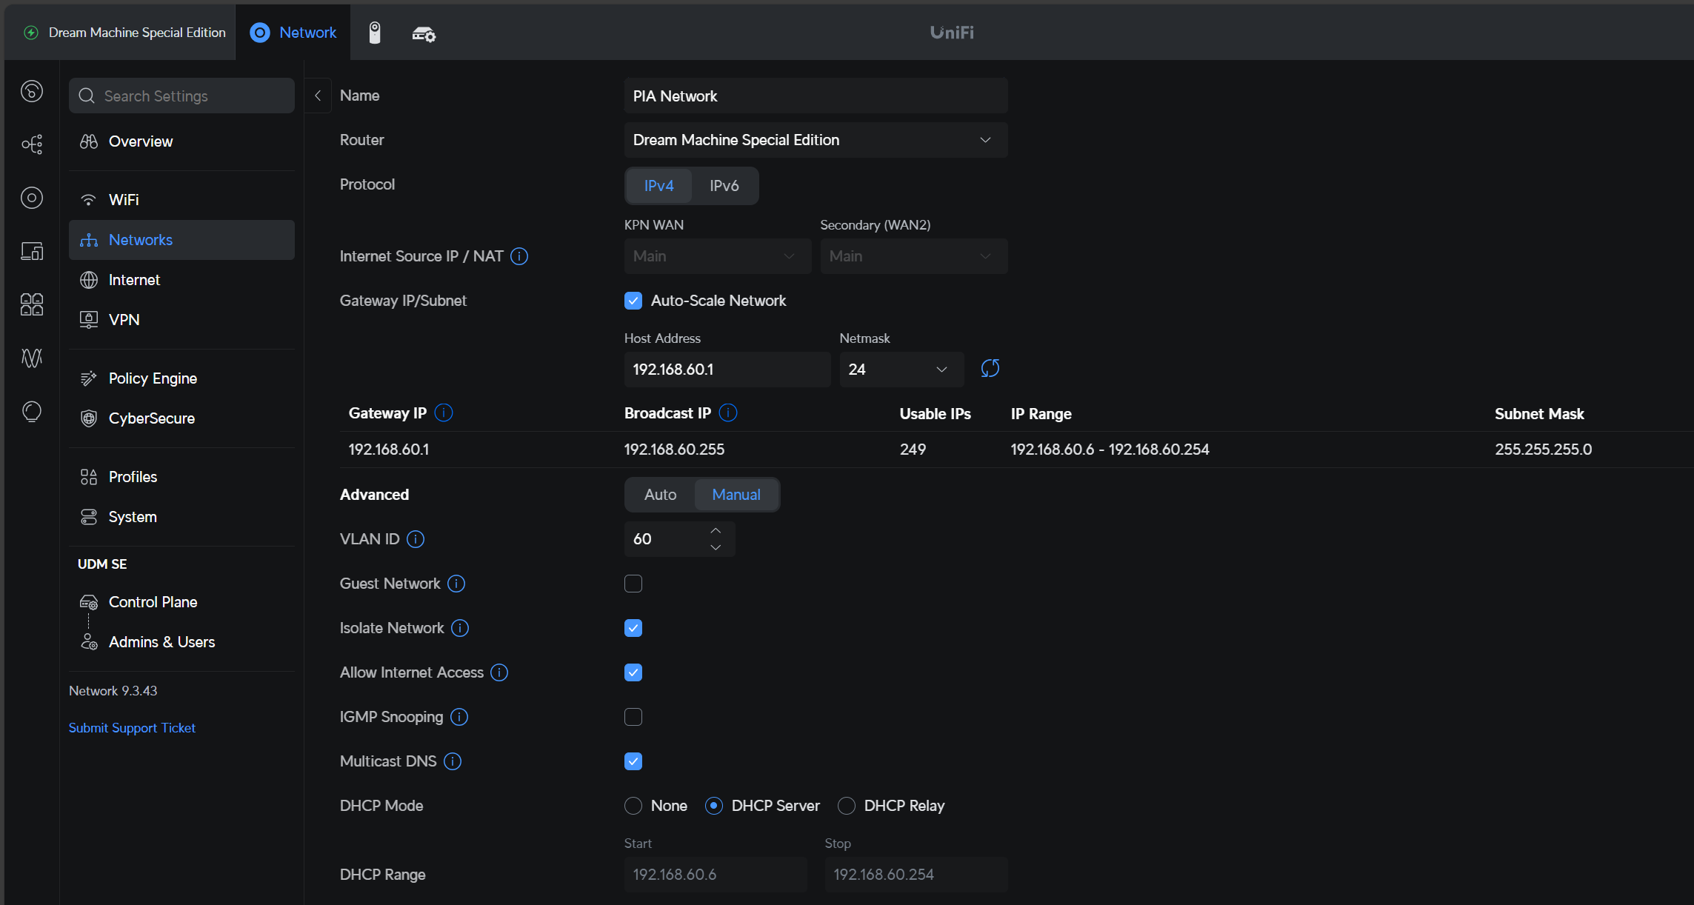Enable the Guest Network checkbox

tap(633, 584)
